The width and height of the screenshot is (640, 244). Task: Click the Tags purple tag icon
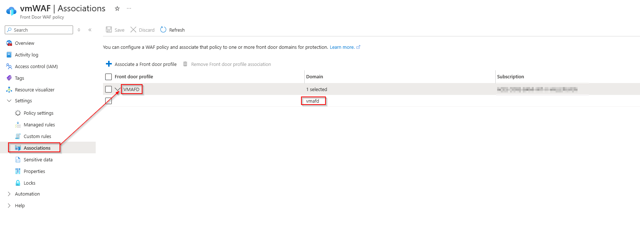9,78
